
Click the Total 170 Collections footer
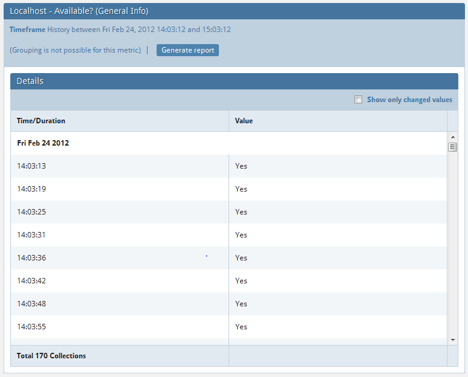click(x=51, y=356)
